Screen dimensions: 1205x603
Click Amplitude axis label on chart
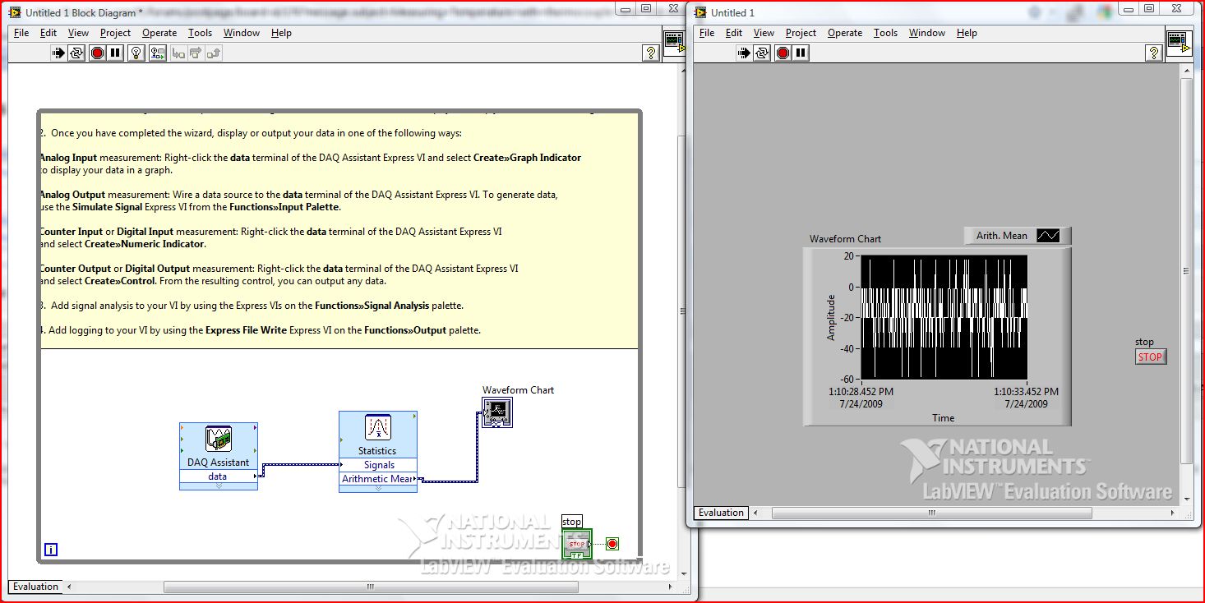(831, 318)
